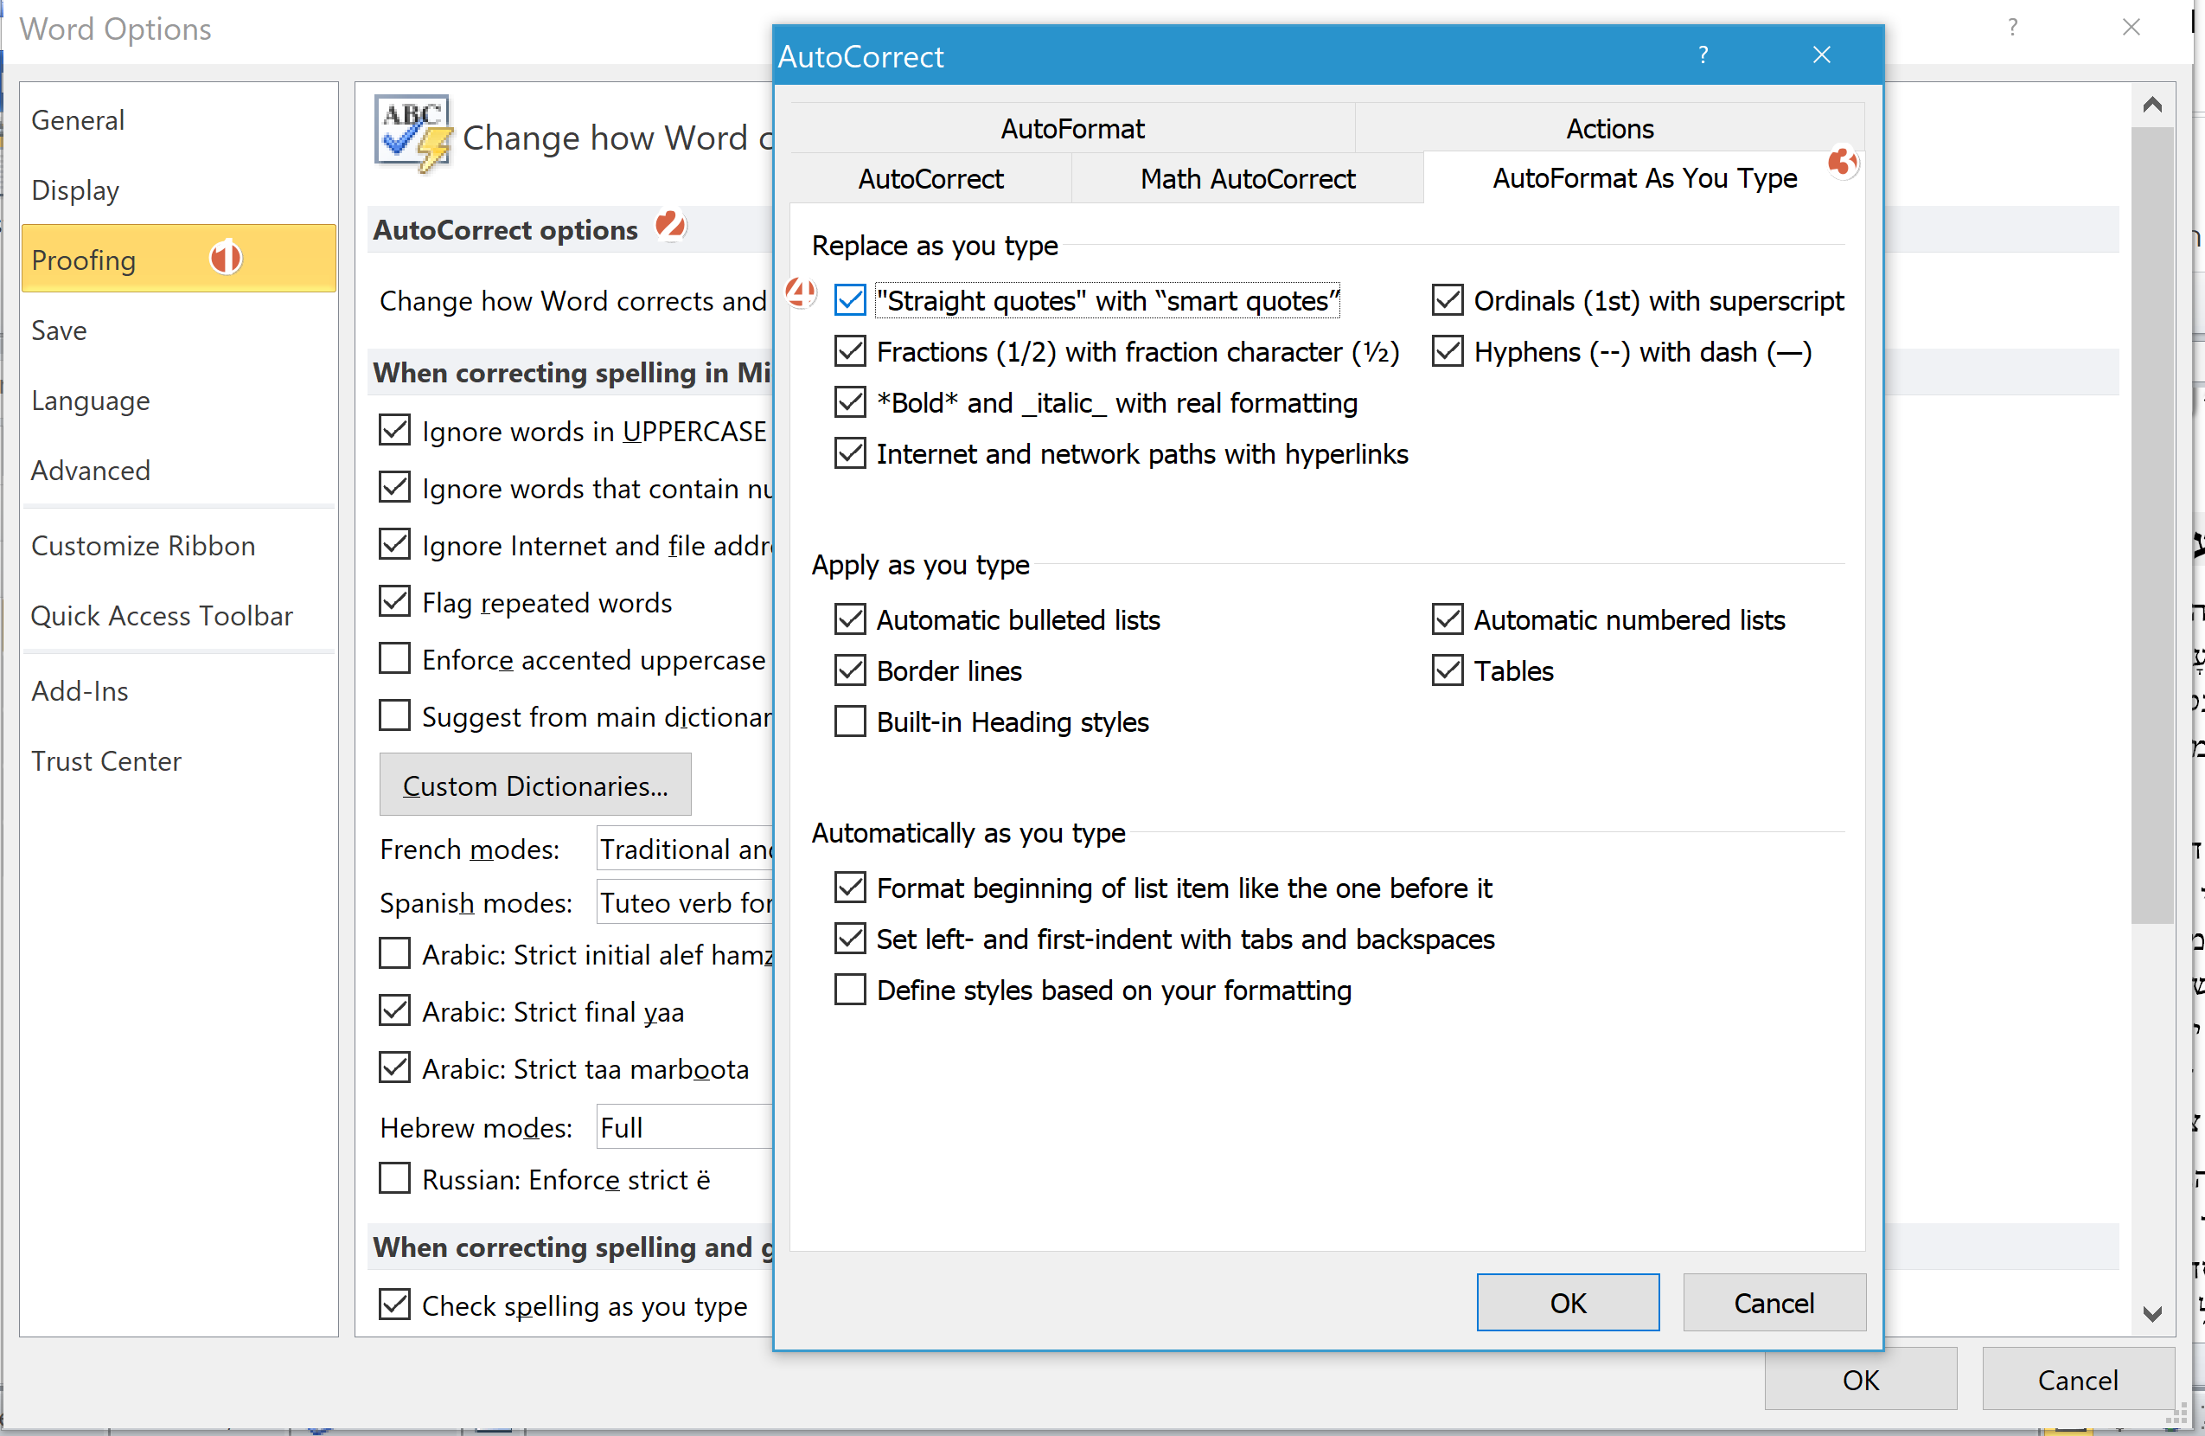Open the Spanish modes dropdown
Image resolution: width=2205 pixels, height=1436 pixels.
pos(686,902)
